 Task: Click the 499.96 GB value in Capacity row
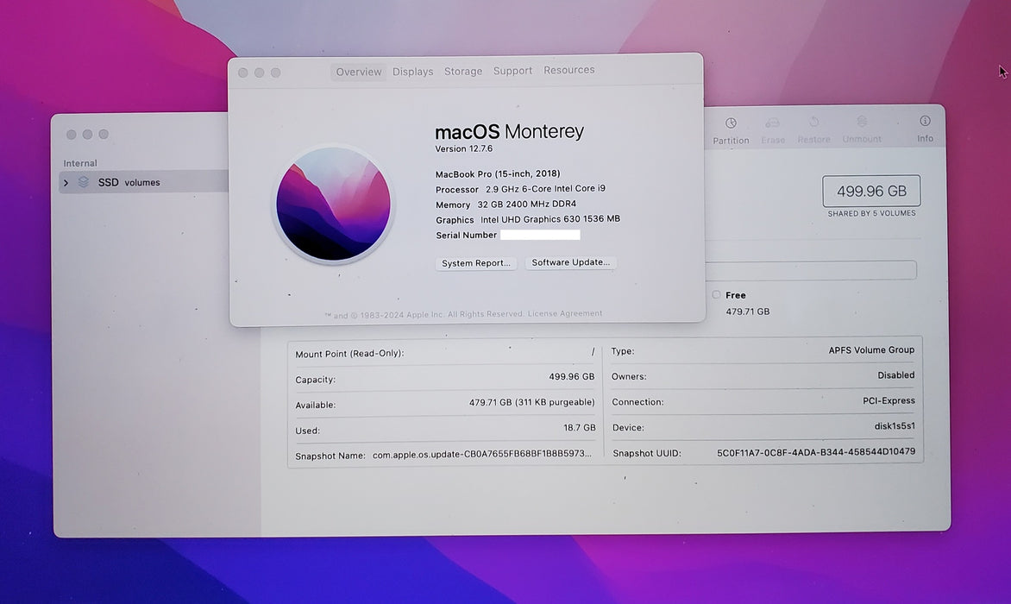(571, 376)
